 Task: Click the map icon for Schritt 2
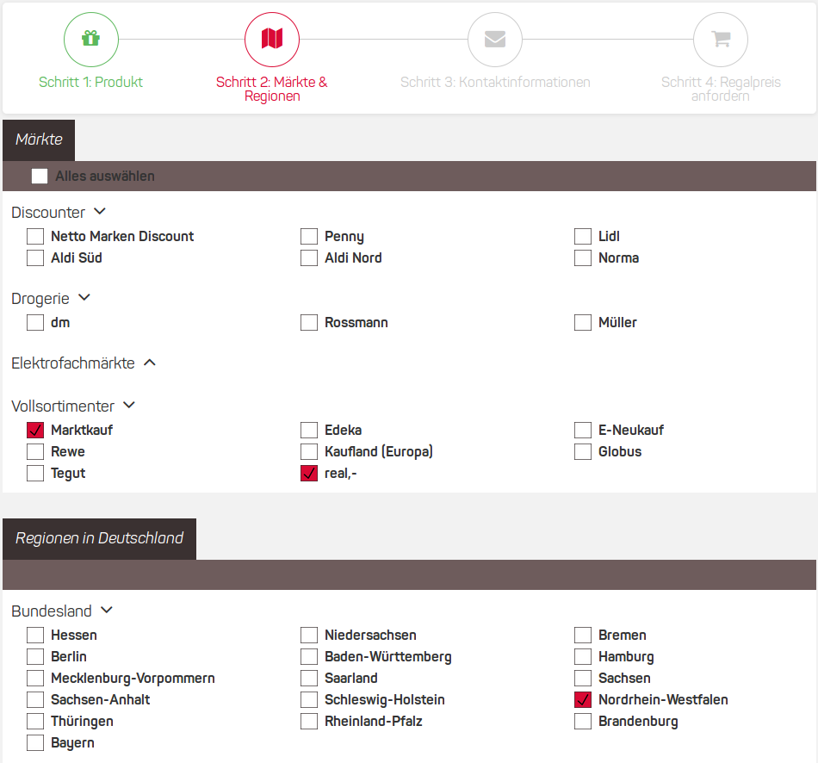pos(272,39)
